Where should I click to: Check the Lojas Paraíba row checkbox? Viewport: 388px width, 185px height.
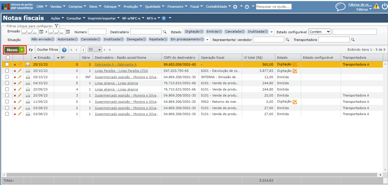(7, 71)
